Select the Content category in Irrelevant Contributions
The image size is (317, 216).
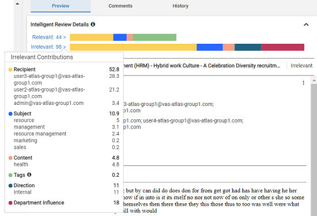click(23, 158)
